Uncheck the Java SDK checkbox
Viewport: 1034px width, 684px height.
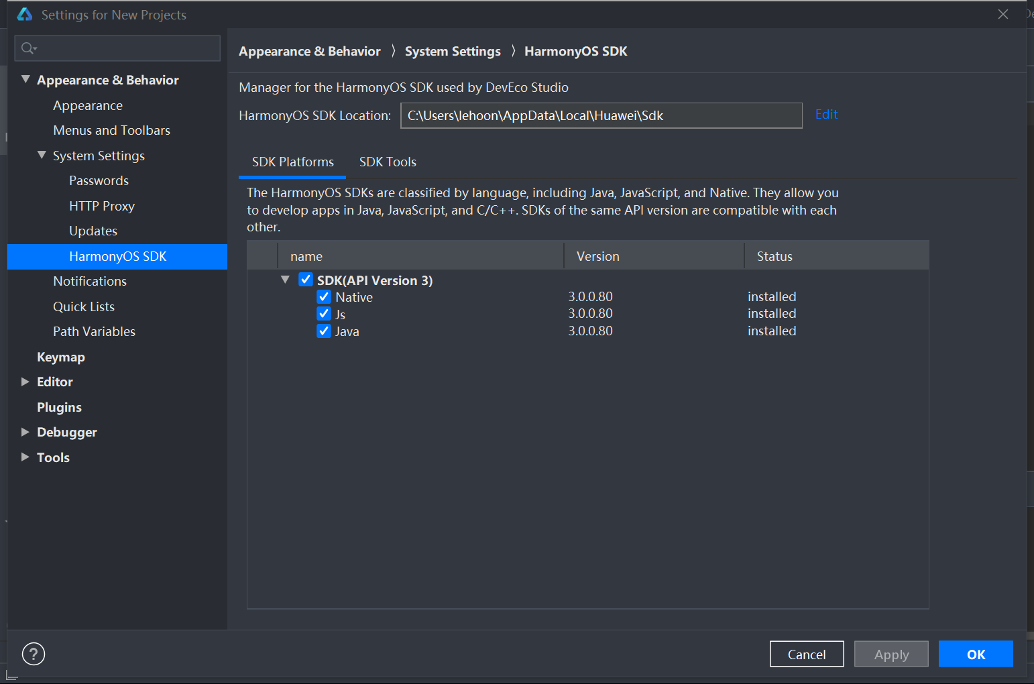[324, 331]
